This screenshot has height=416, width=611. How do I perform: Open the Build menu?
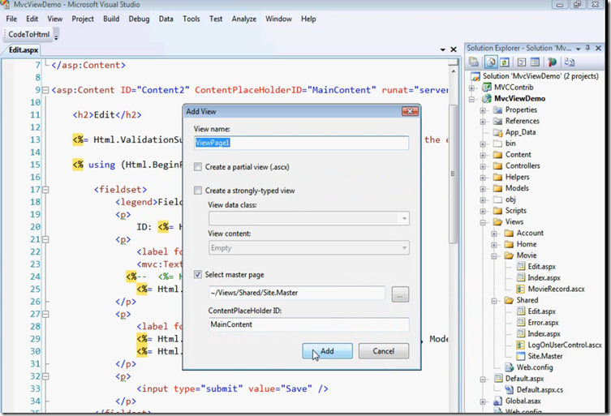[111, 19]
